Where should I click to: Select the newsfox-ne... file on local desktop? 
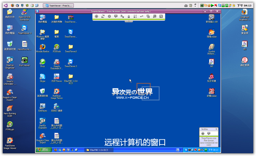pyautogui.click(x=24, y=46)
